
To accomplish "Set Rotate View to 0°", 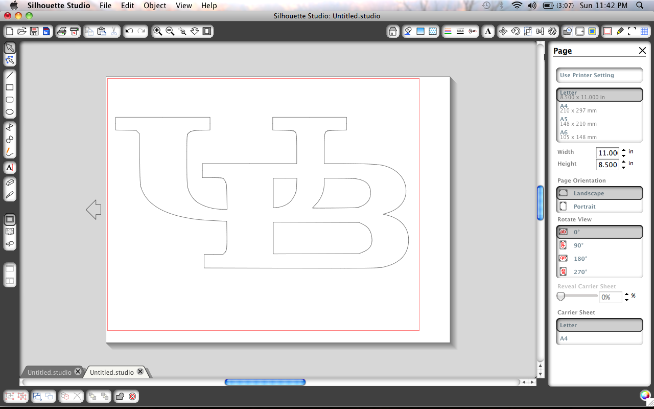I will tap(599, 232).
